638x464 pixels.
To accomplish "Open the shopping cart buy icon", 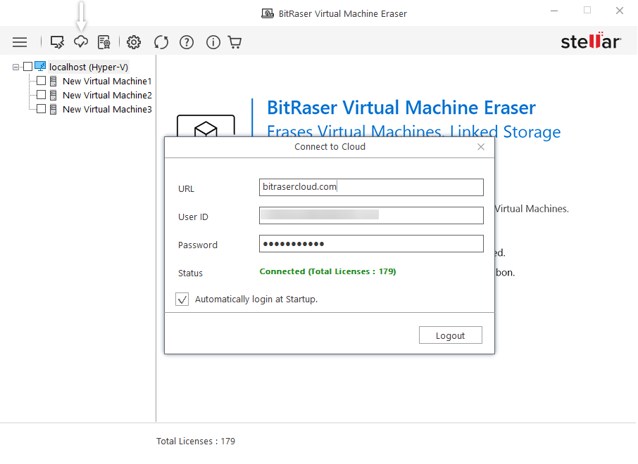I will point(234,42).
